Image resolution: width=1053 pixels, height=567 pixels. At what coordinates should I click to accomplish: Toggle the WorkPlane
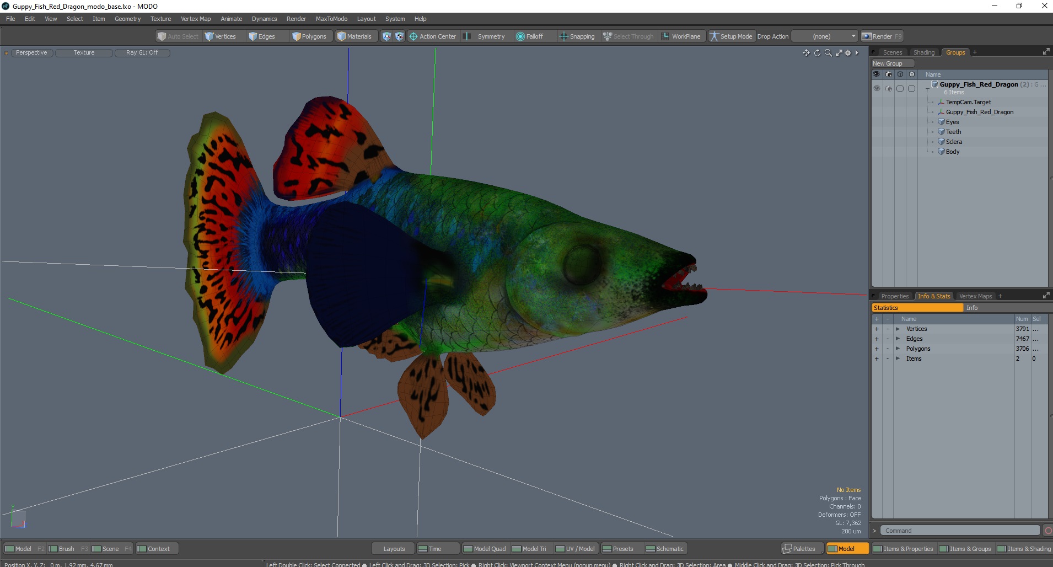[681, 36]
